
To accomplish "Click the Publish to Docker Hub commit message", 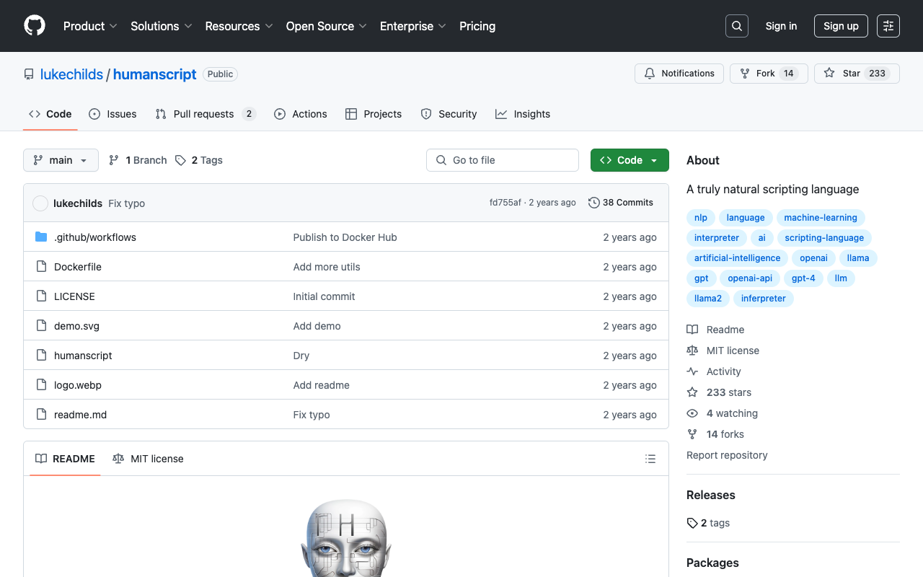I will coord(345,237).
